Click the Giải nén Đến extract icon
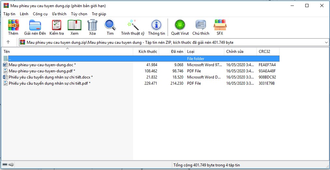The height and width of the screenshot is (170, 330). coord(35,25)
